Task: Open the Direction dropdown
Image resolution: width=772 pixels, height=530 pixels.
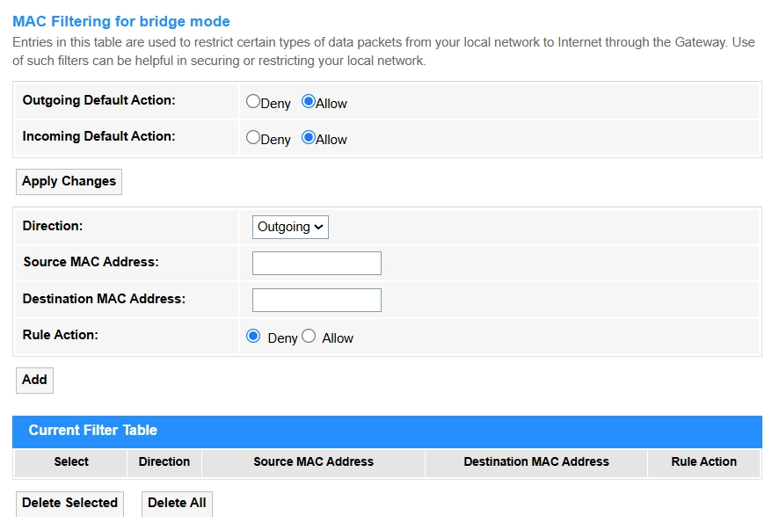Action: pos(290,227)
